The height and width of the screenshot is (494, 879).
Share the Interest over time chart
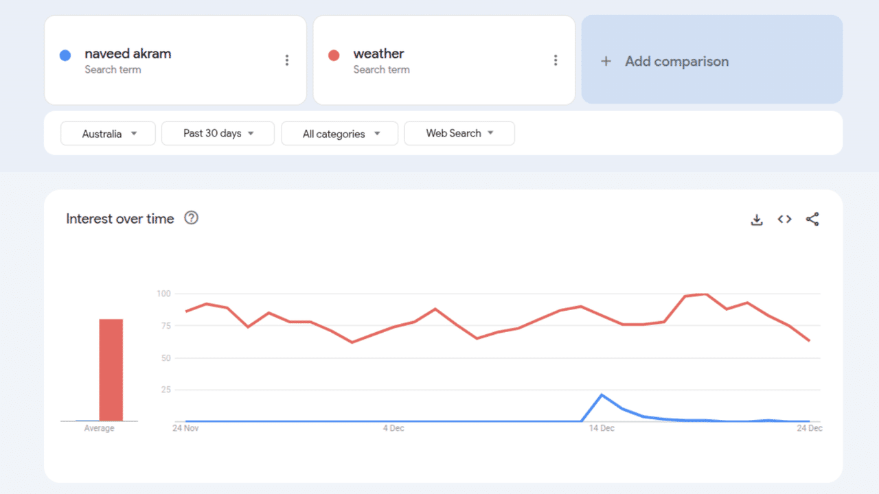click(812, 219)
